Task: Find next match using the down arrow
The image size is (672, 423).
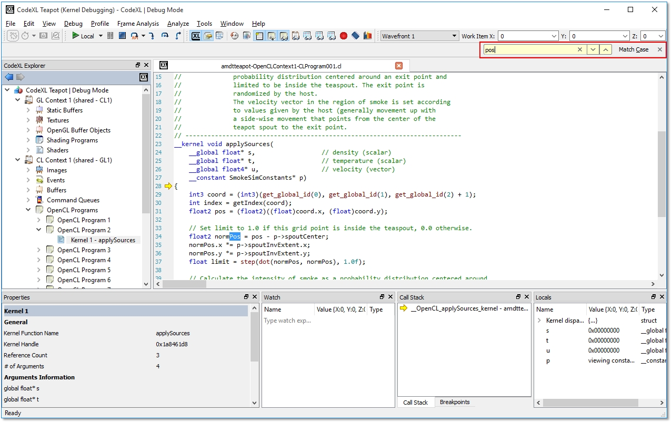Action: coord(593,49)
